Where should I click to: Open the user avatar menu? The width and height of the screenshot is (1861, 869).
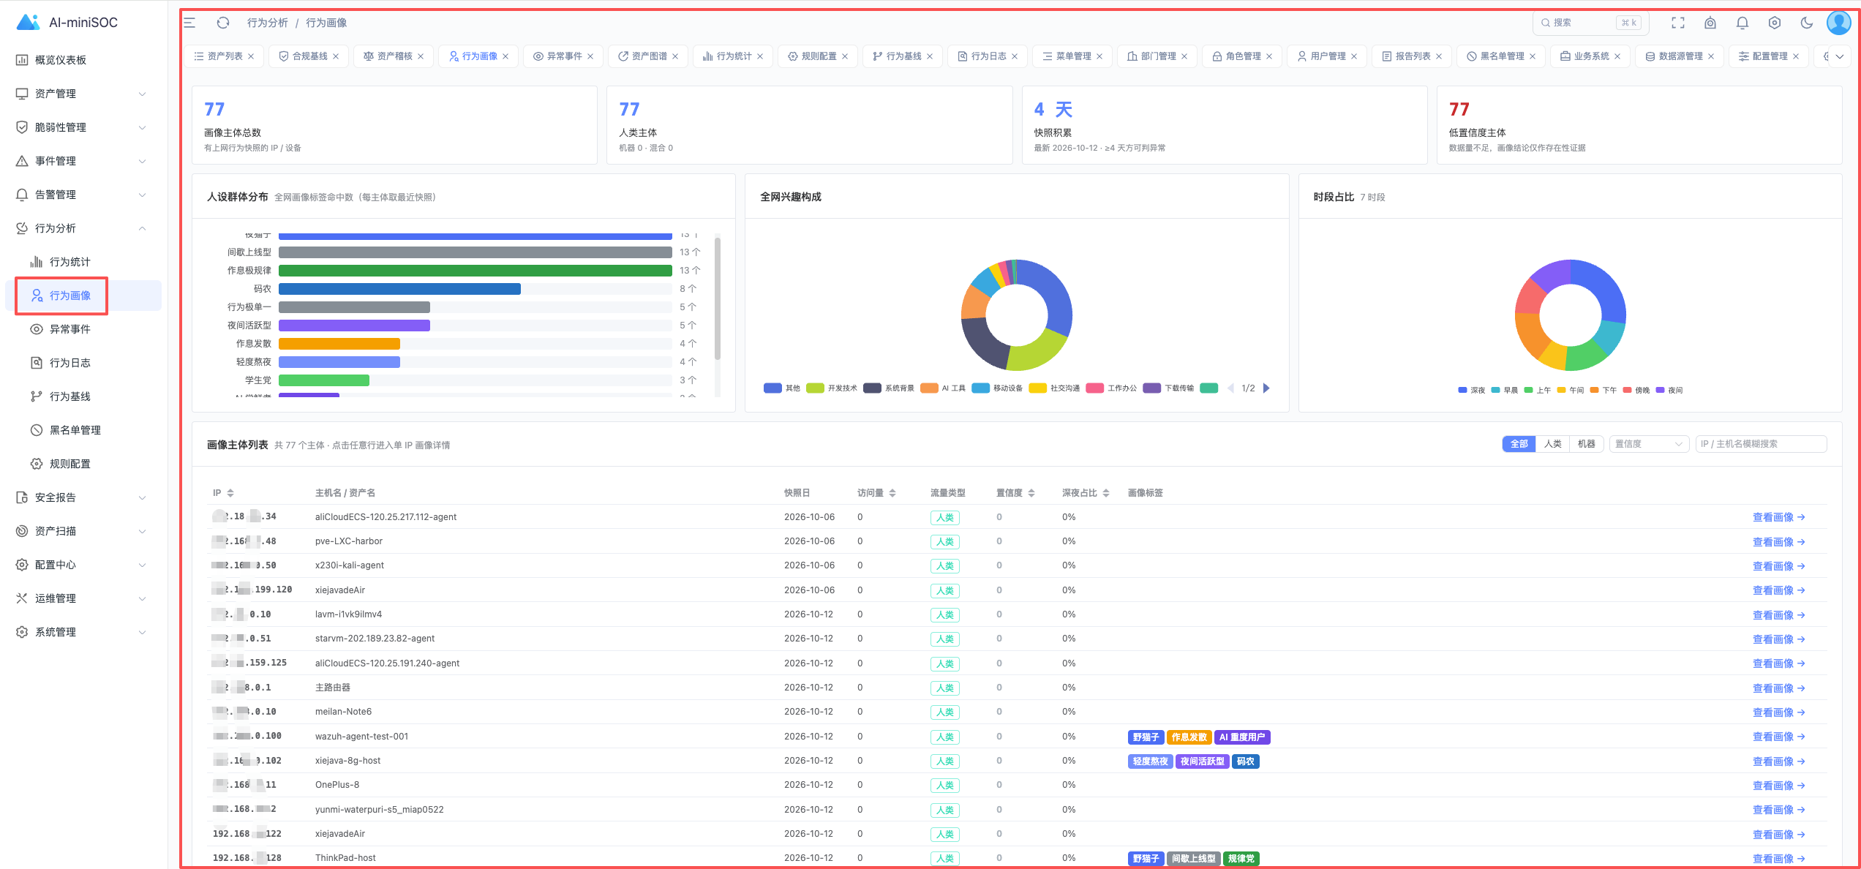(x=1838, y=23)
